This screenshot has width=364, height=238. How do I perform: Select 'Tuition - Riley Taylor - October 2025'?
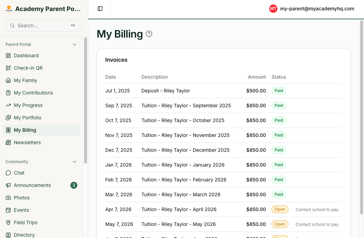(183, 120)
